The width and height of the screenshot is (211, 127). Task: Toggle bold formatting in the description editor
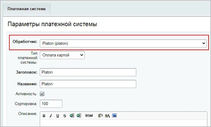(x=44, y=116)
